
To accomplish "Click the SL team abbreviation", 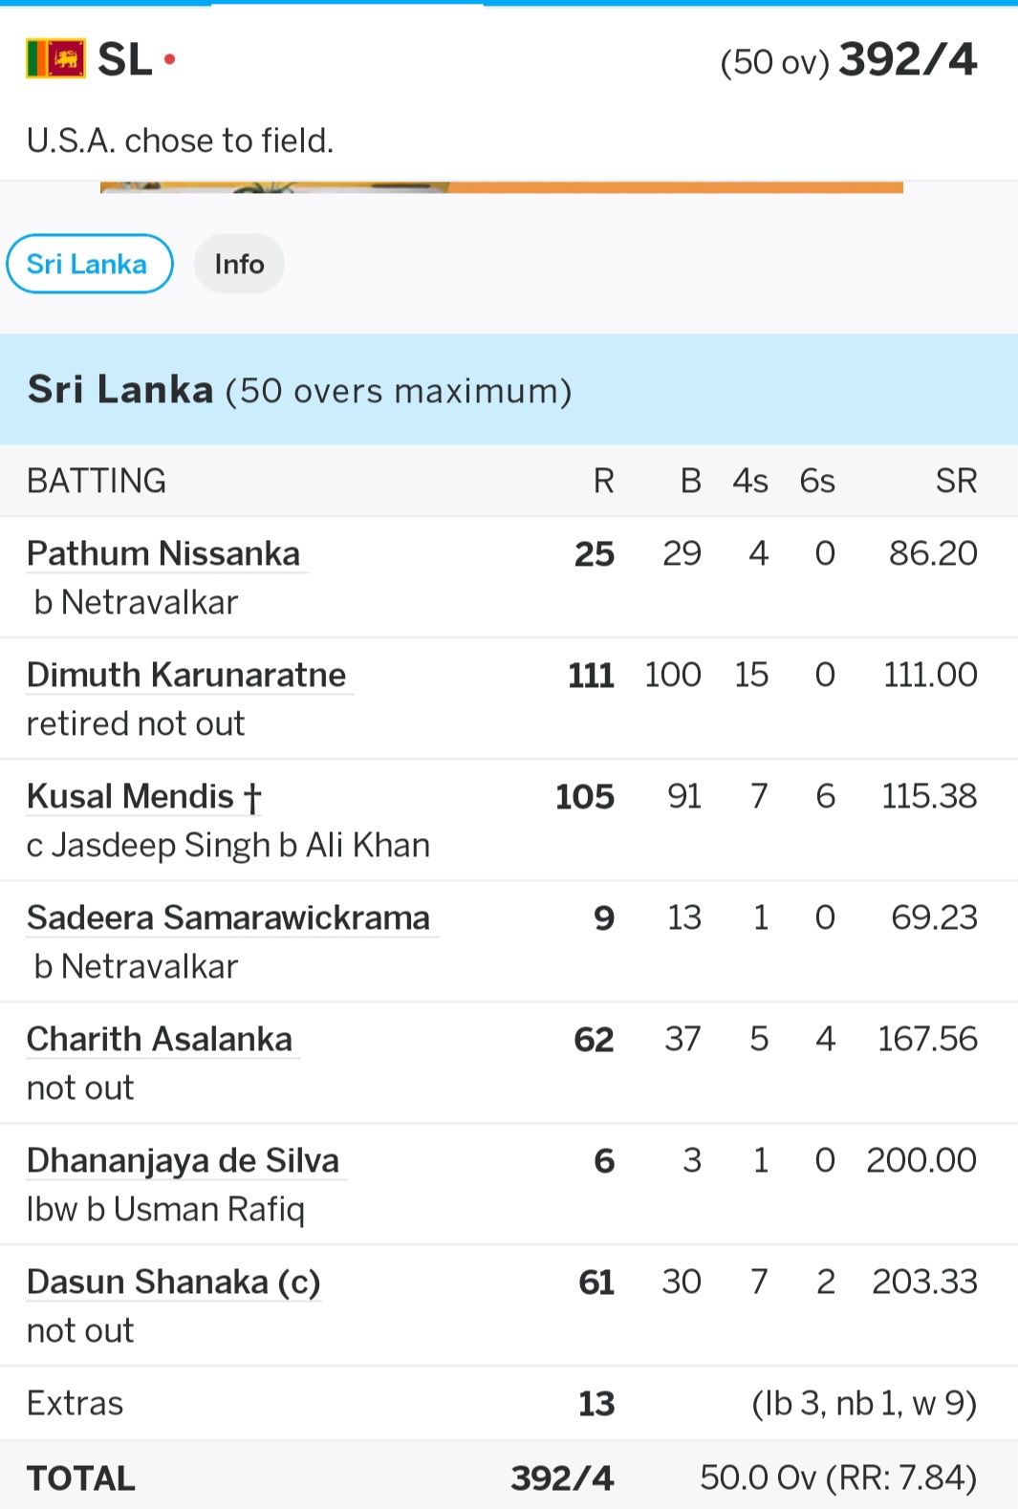I will pos(125,59).
